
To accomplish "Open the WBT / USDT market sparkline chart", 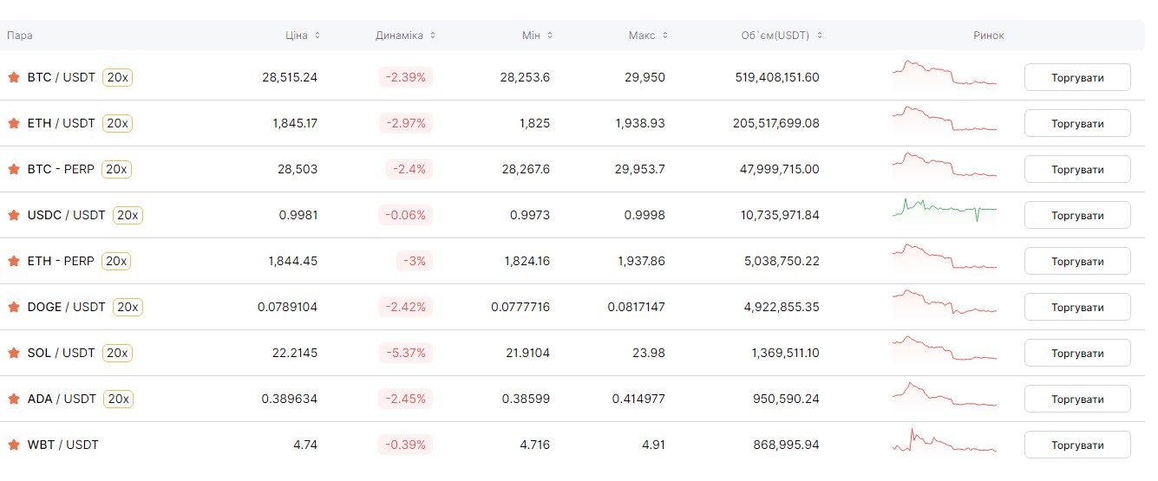I will tap(945, 443).
